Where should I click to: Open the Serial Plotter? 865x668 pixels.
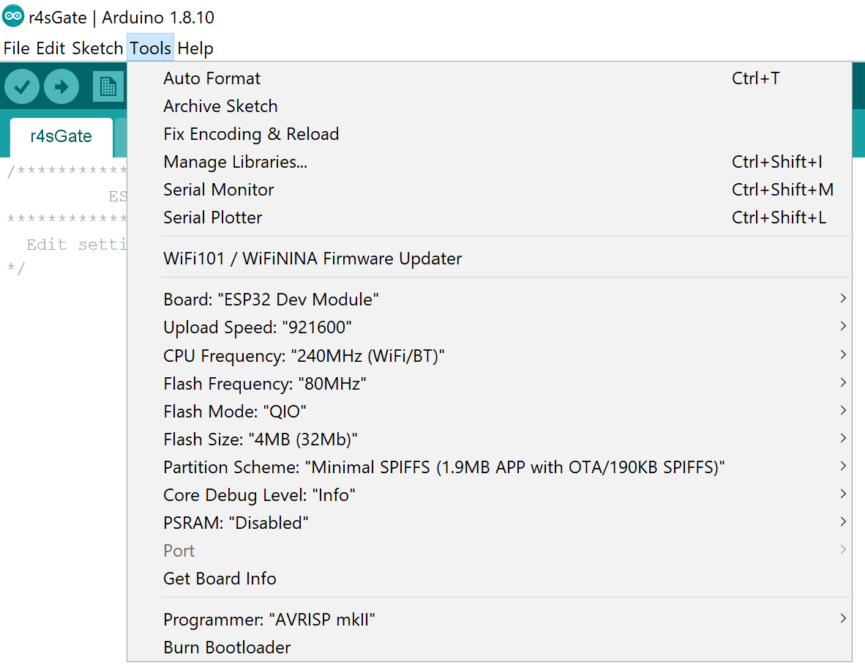(x=213, y=218)
